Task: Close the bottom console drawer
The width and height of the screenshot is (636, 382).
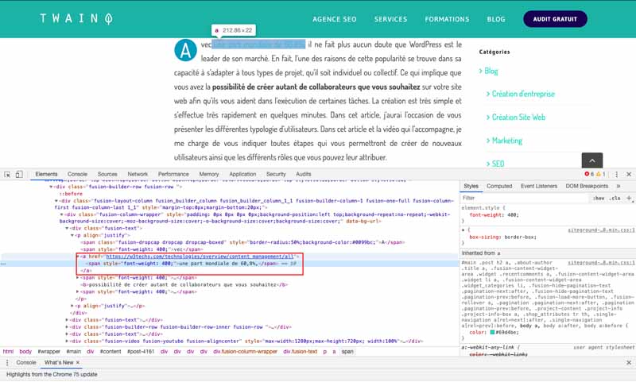Action: coord(629,363)
